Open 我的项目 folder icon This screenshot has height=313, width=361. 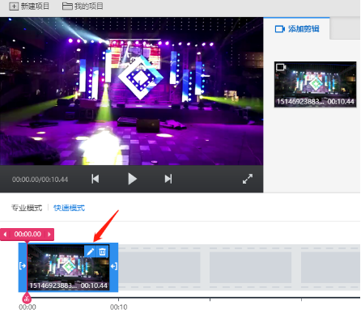coord(67,6)
